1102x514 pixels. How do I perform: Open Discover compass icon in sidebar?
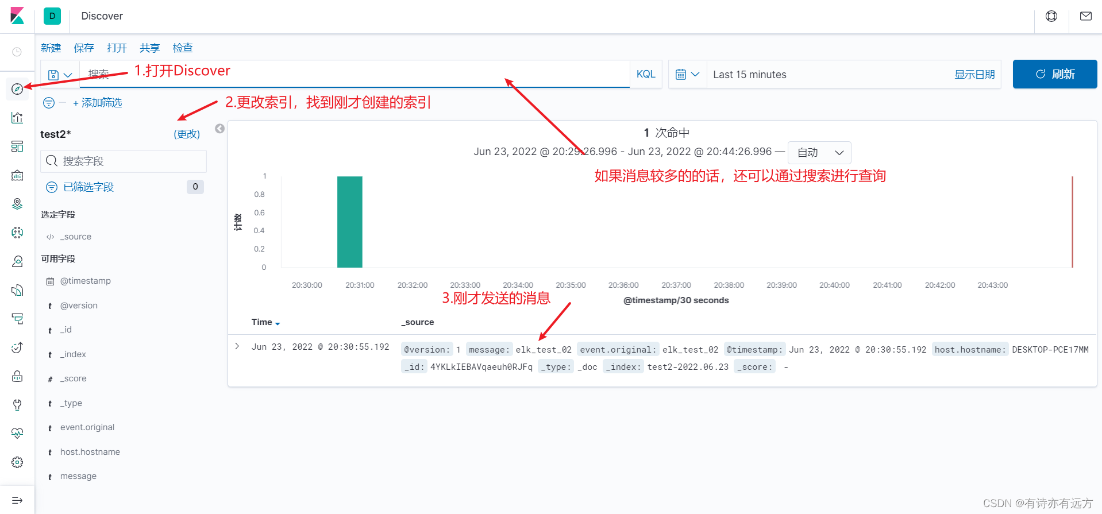click(17, 89)
